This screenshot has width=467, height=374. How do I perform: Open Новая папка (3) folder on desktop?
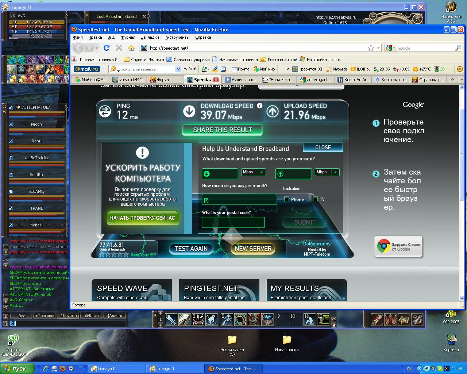coord(232,346)
